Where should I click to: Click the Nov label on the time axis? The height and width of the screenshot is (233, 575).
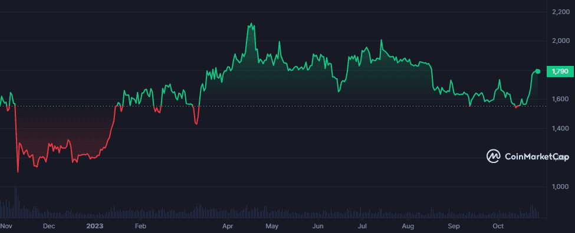tap(5, 226)
